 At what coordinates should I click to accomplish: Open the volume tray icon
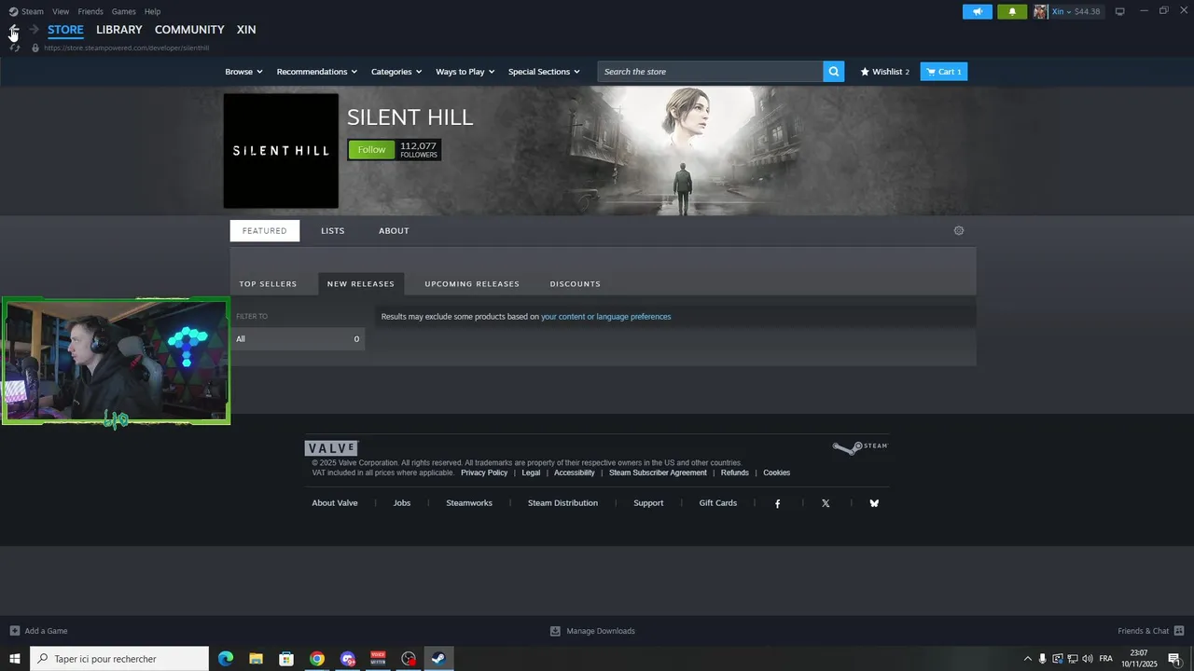[1088, 659]
